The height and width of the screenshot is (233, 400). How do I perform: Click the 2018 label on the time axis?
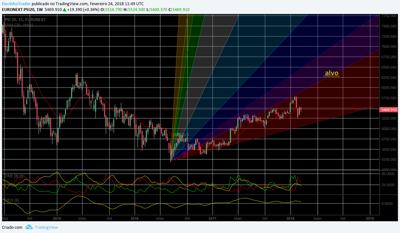click(290, 218)
